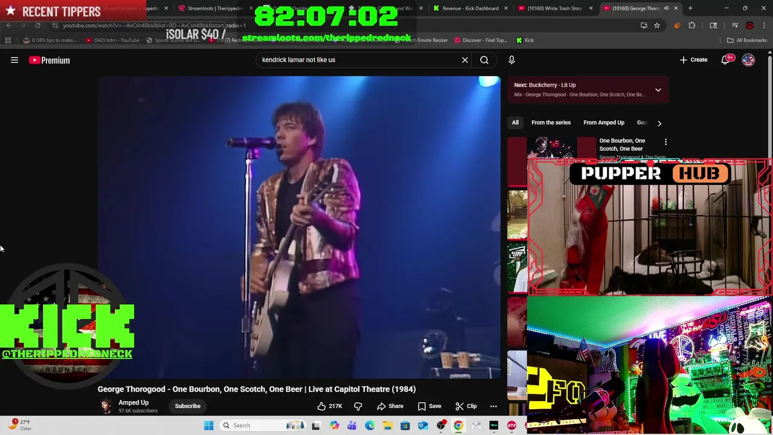Reload the current page
773x435 pixels.
click(37, 25)
